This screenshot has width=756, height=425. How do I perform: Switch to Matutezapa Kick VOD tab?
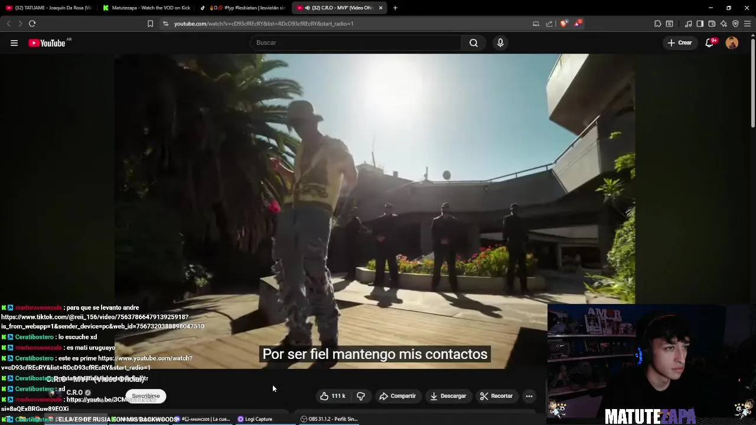pyautogui.click(x=146, y=8)
